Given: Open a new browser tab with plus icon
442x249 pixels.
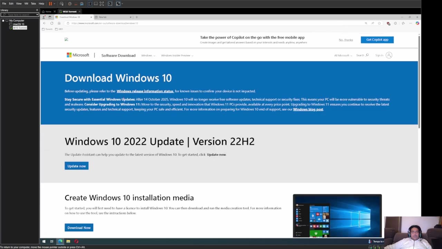Looking at the screenshot, I should coord(137,17).
